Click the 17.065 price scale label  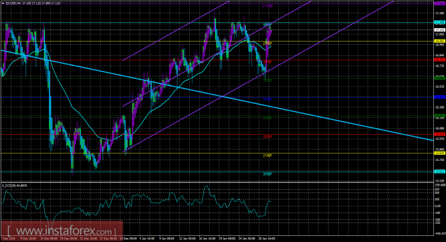click(x=439, y=34)
